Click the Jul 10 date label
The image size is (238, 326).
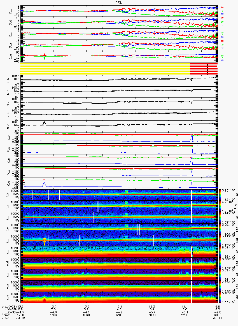tap(20, 318)
